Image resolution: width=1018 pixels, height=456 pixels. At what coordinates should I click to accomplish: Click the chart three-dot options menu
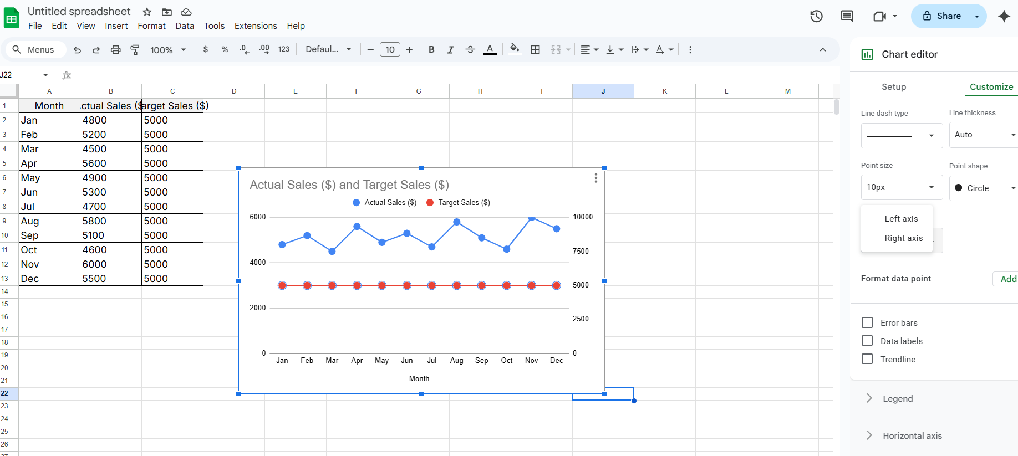tap(595, 178)
